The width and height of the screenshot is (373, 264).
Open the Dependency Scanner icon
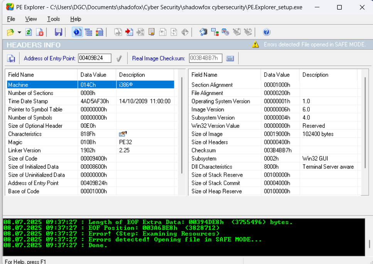[x=215, y=32]
